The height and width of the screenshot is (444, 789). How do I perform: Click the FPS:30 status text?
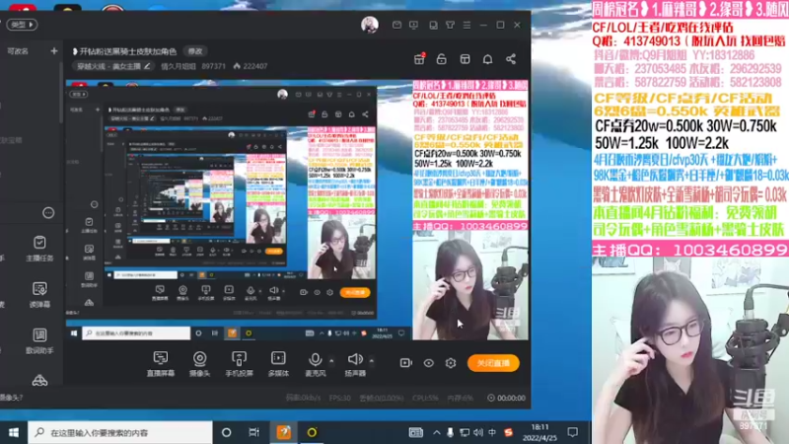tap(339, 398)
